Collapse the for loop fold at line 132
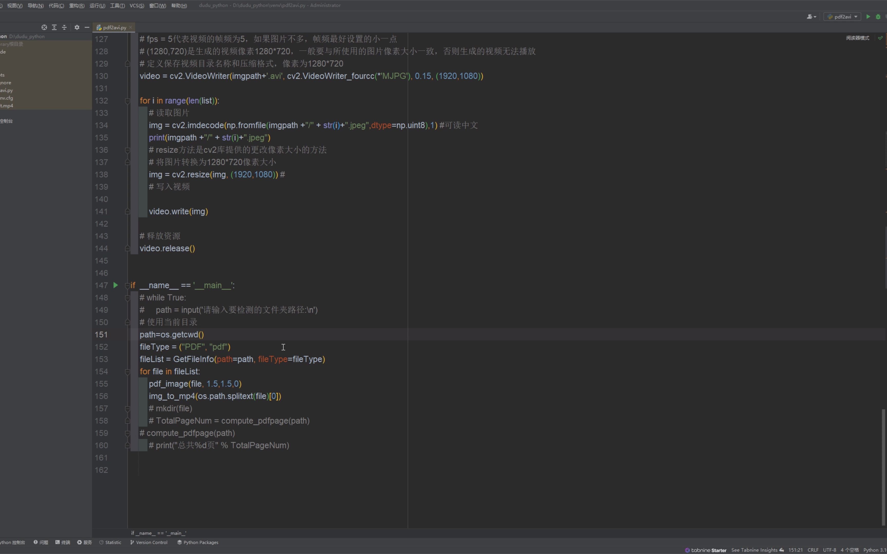 128,101
